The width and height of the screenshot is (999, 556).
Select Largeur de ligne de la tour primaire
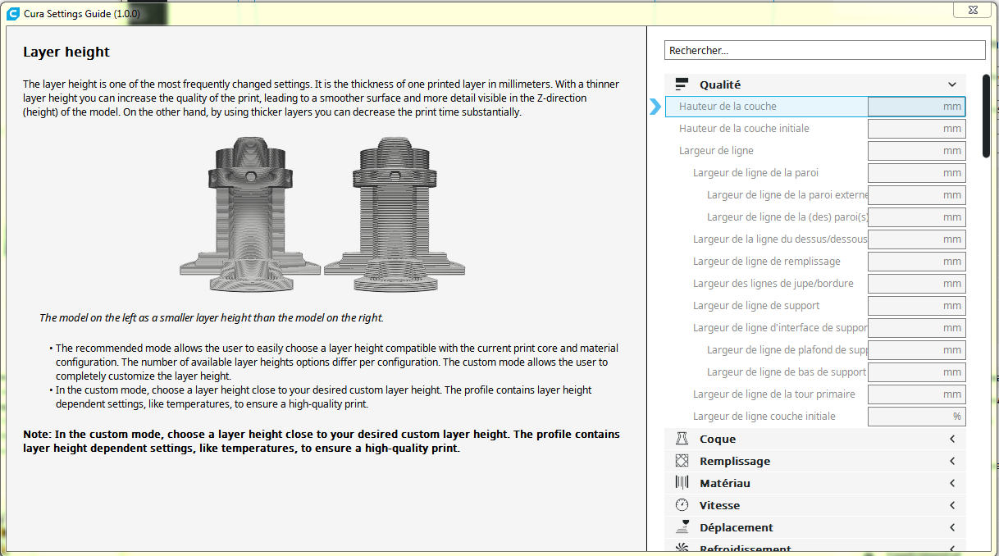[x=774, y=394]
